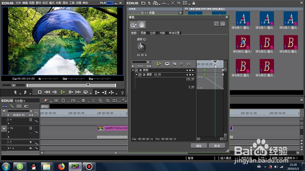Collapse the 曲率 row expander

[x=137, y=75]
